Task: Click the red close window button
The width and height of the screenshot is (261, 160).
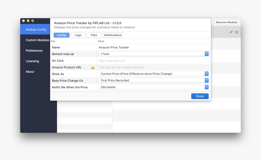Action: (23, 21)
